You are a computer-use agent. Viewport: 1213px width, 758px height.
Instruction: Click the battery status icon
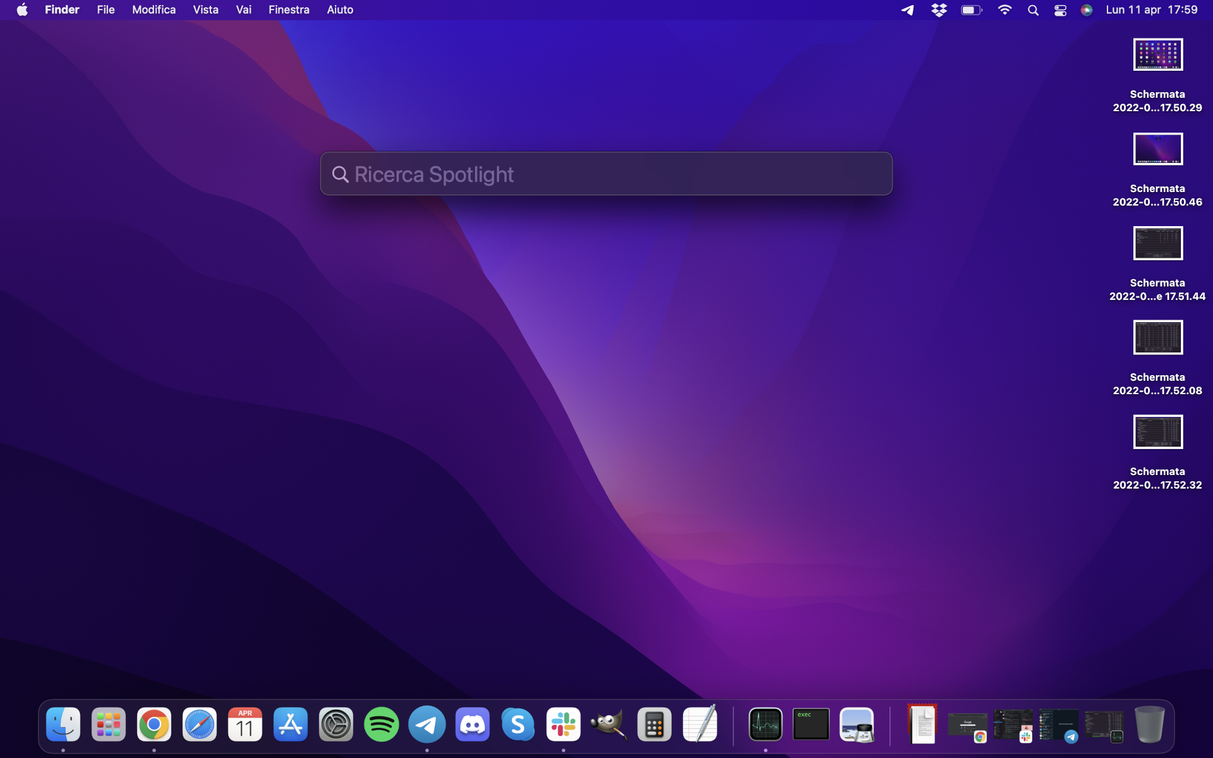(972, 9)
